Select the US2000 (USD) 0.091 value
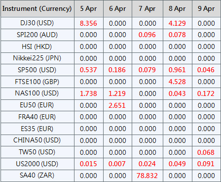221x182 pixels. coord(206,164)
